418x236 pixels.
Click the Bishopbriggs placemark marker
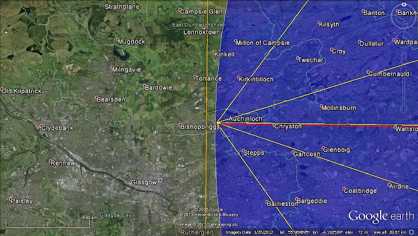tap(180, 125)
